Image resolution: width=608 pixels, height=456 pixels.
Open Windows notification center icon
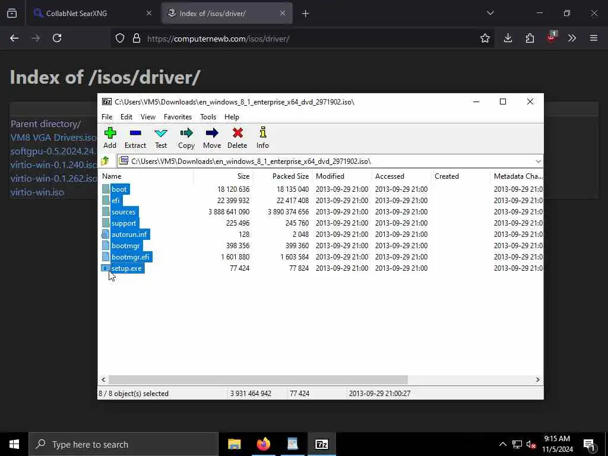pos(590,444)
